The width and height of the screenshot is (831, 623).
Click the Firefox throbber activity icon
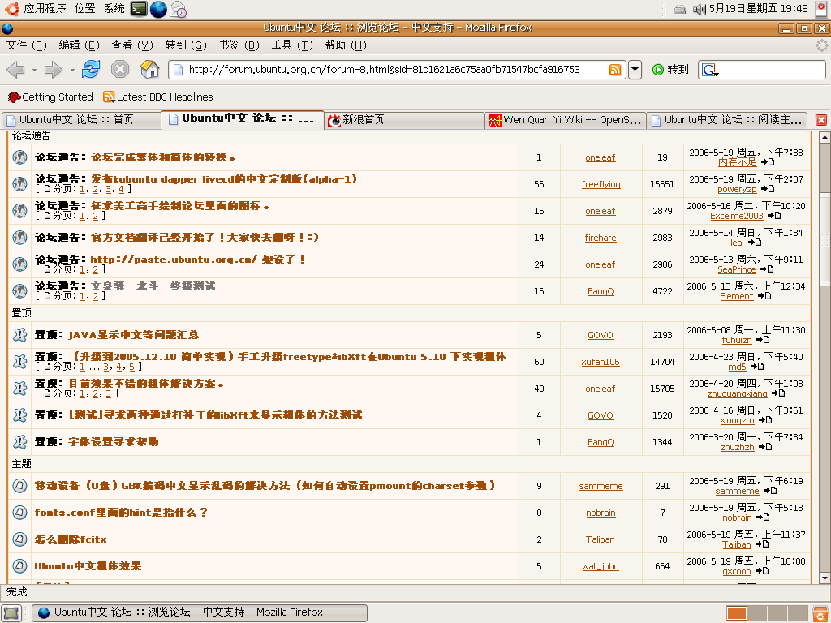point(821,45)
